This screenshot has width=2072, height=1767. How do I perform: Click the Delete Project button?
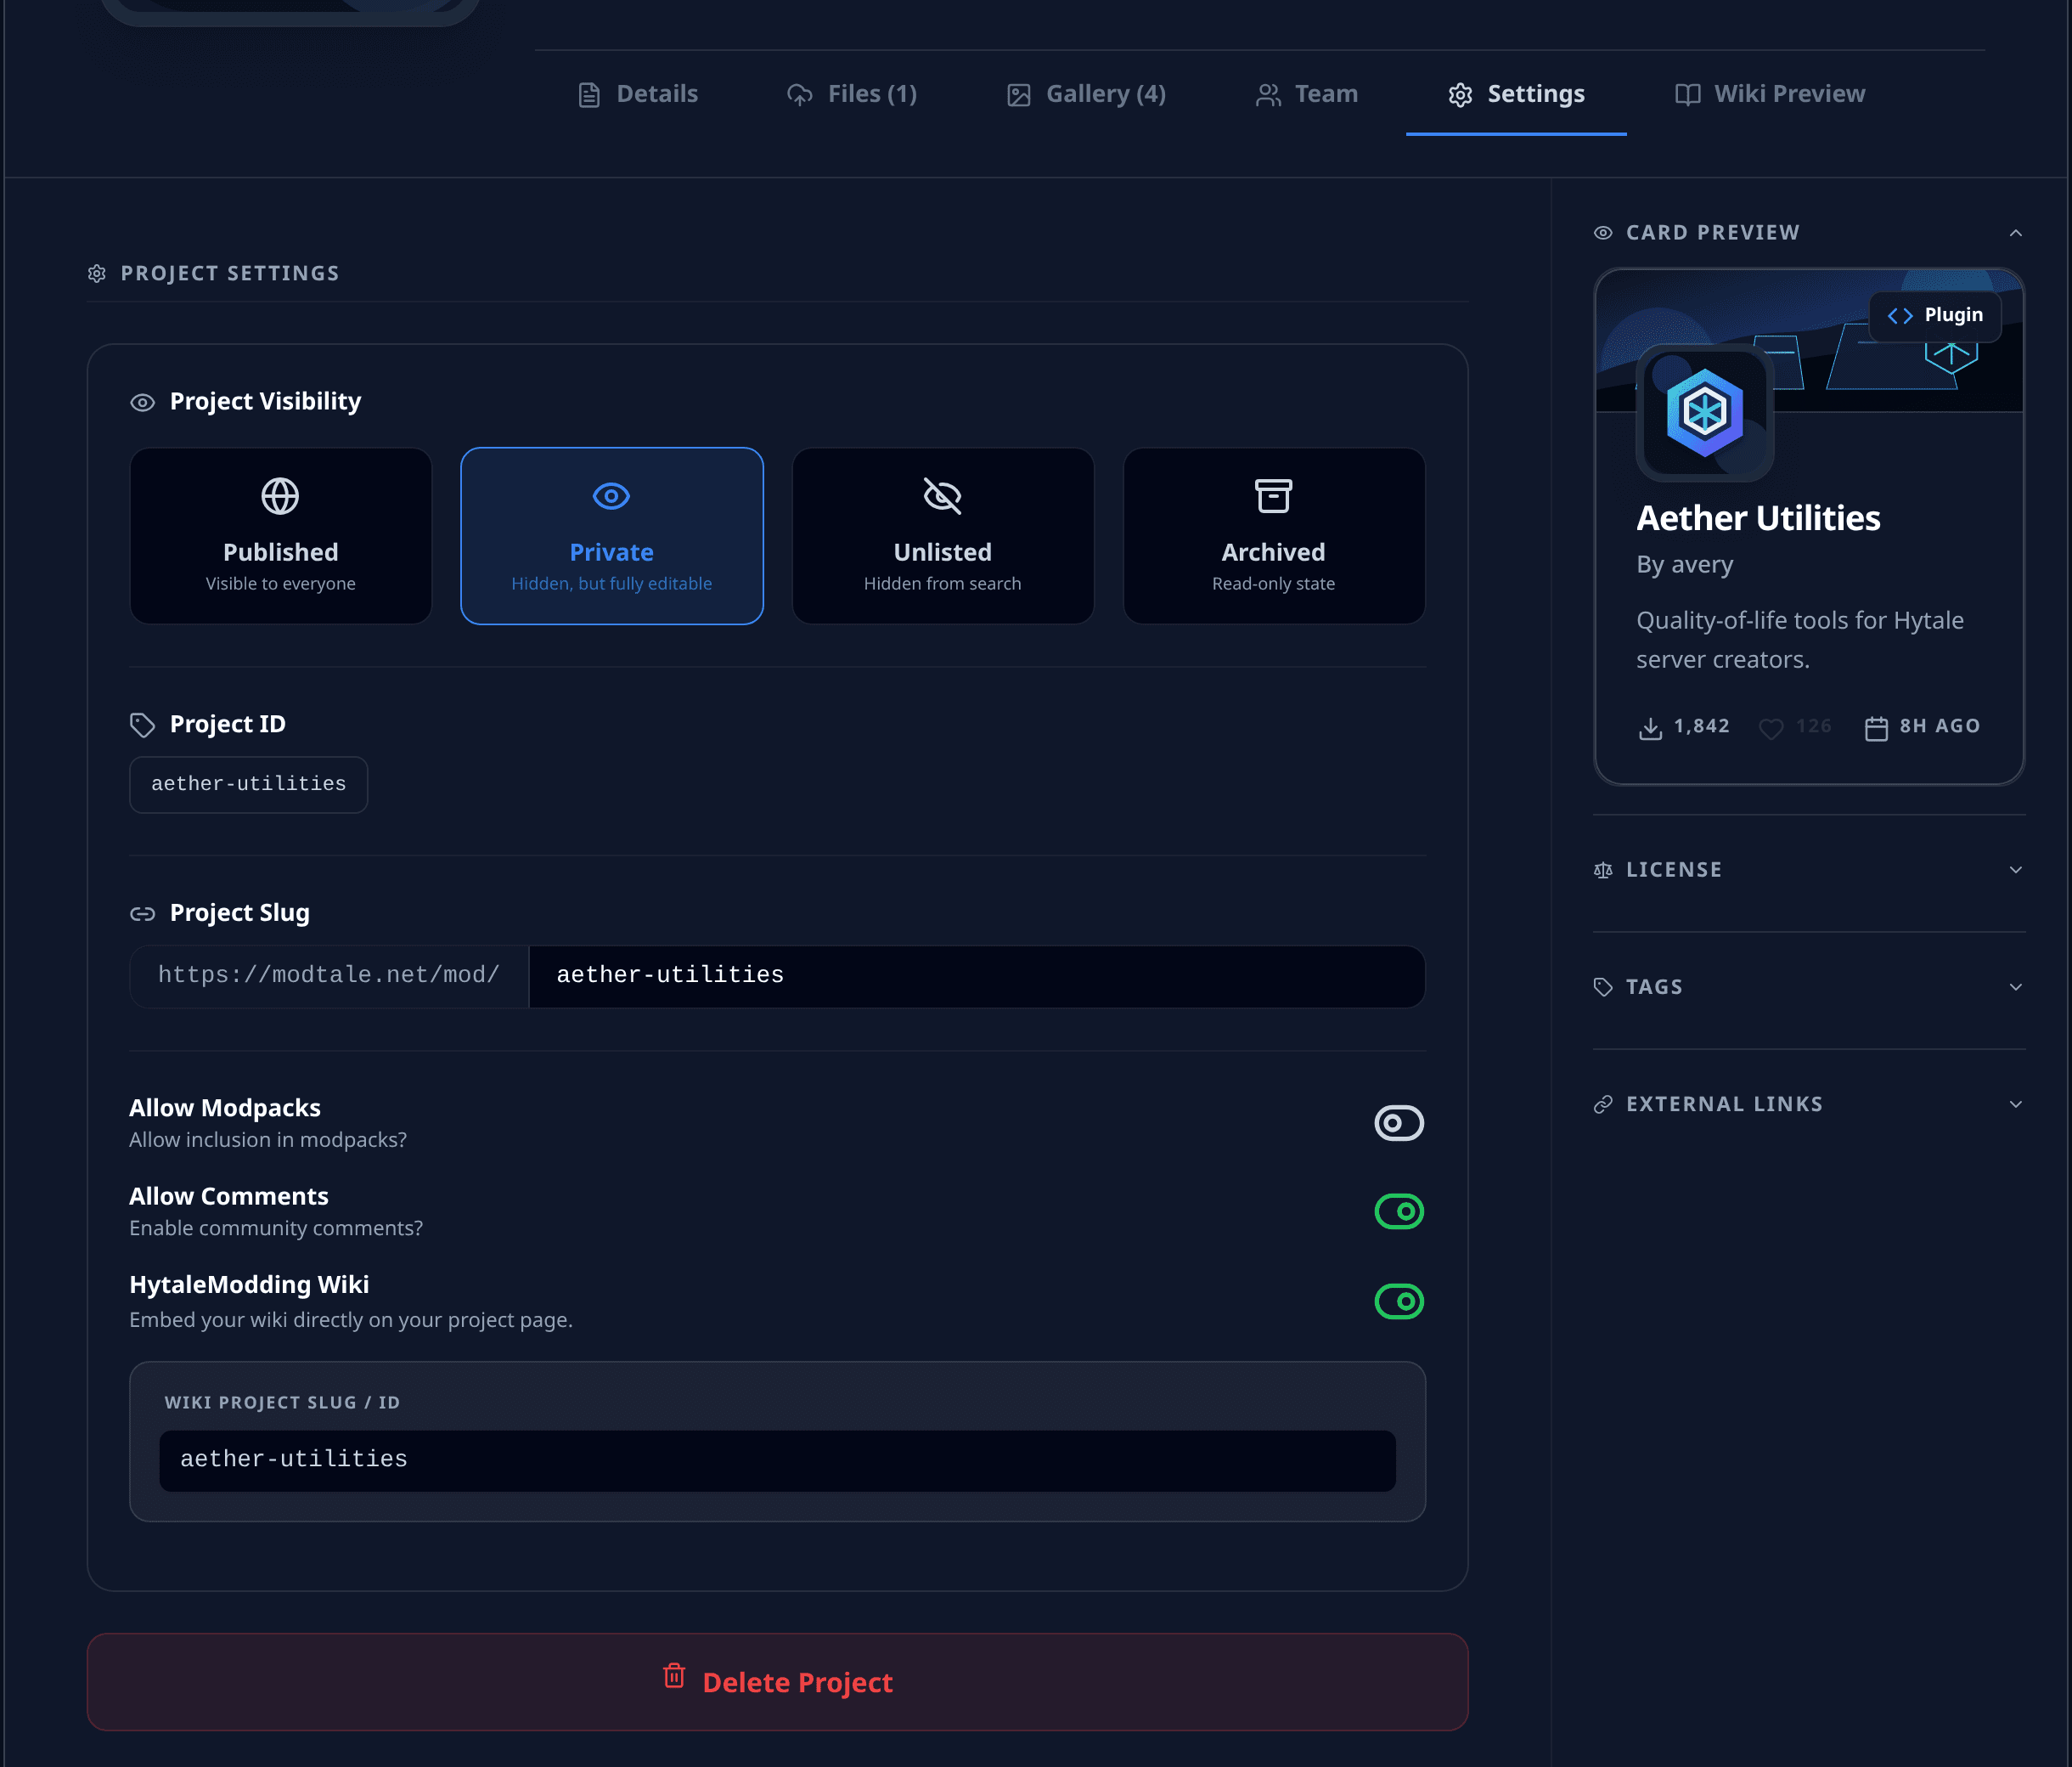(x=777, y=1682)
